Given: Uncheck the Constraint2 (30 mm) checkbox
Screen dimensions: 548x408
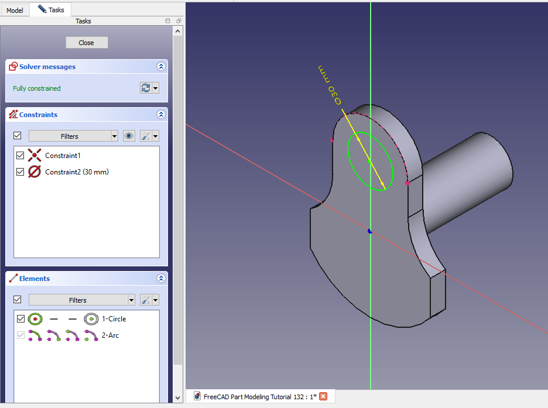Looking at the screenshot, I should 20,172.
